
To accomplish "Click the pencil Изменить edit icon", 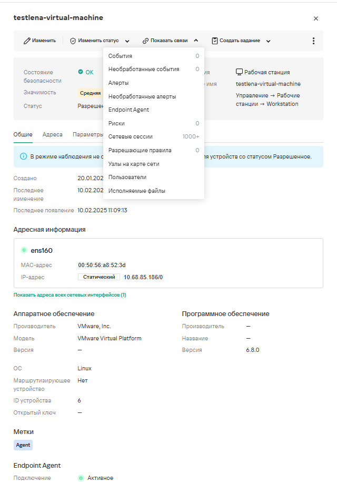I will pos(27,41).
